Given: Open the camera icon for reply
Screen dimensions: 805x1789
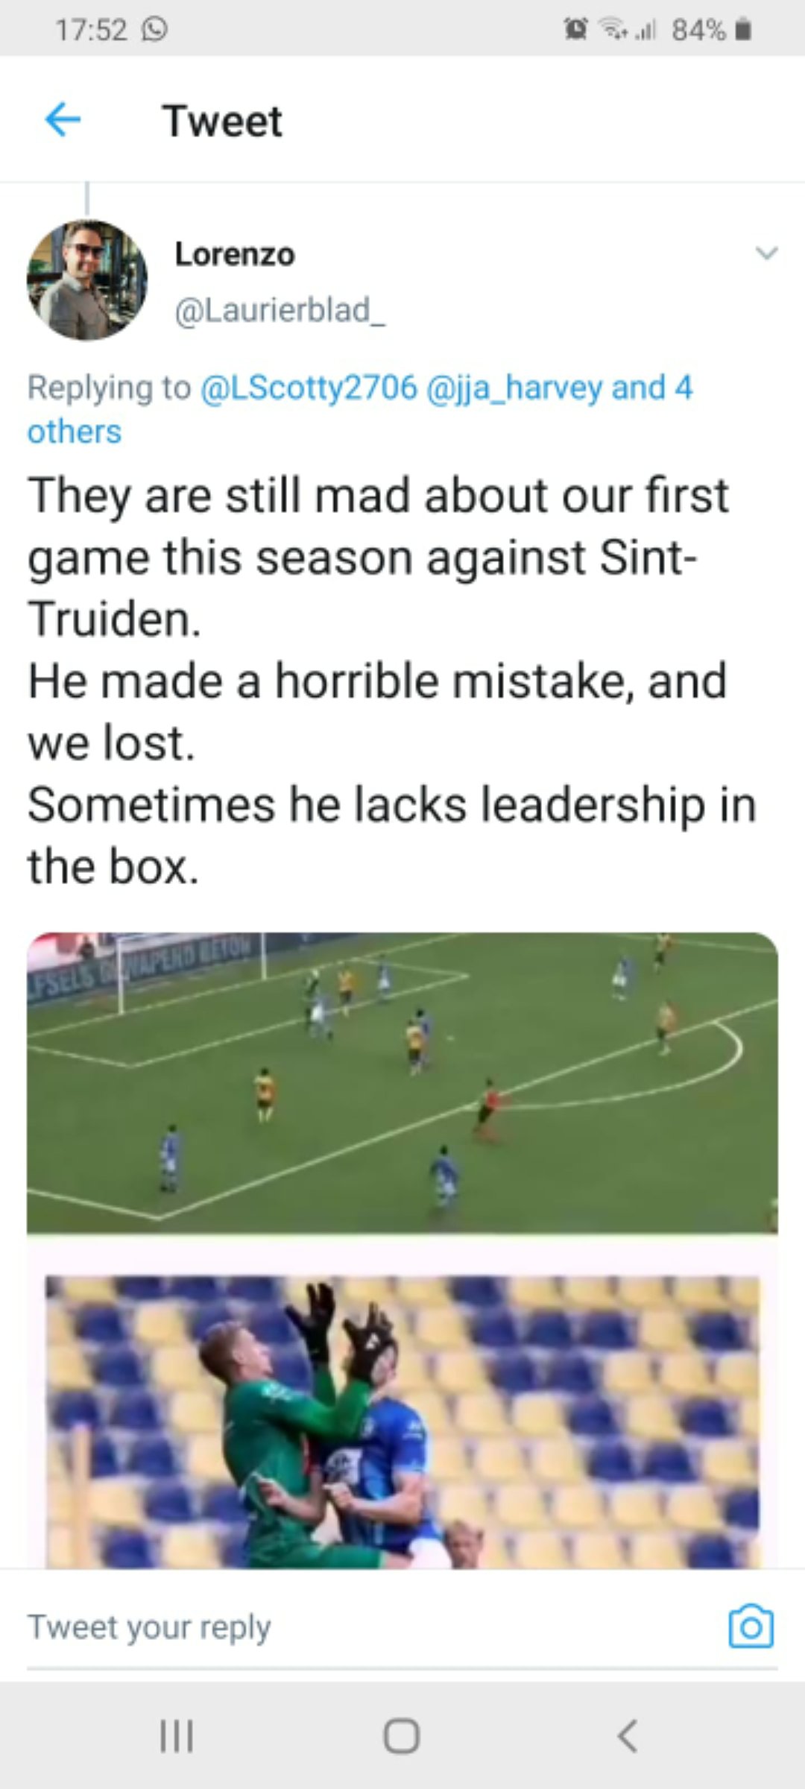Looking at the screenshot, I should click(x=751, y=1626).
